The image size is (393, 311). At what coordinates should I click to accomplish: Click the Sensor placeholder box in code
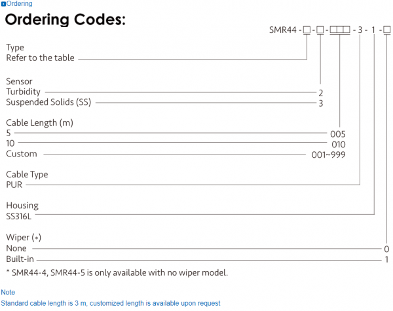click(x=320, y=31)
